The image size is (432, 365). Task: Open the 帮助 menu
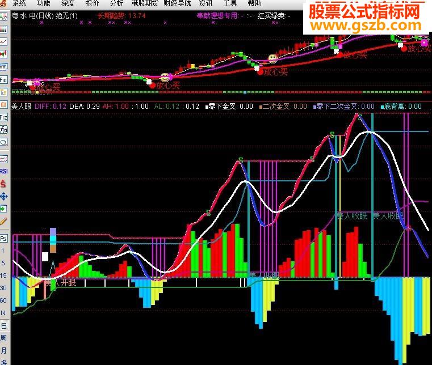tap(254, 3)
